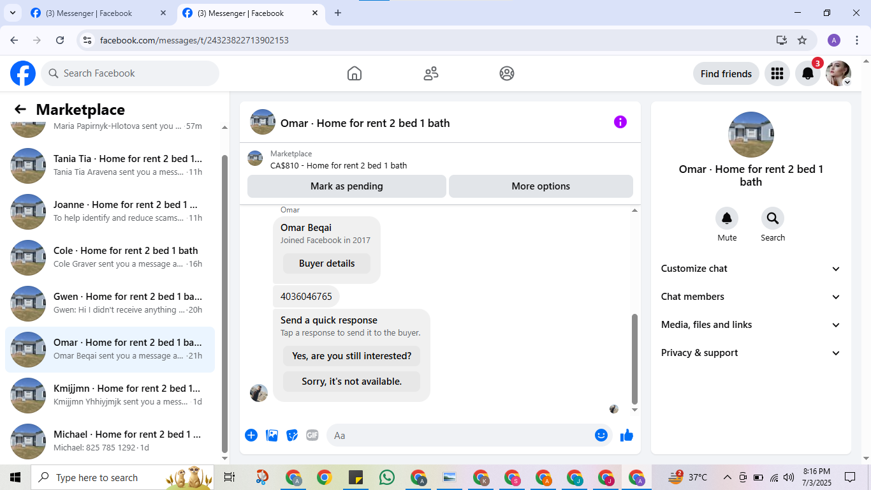Mute this conversation with bell icon

coord(727,219)
